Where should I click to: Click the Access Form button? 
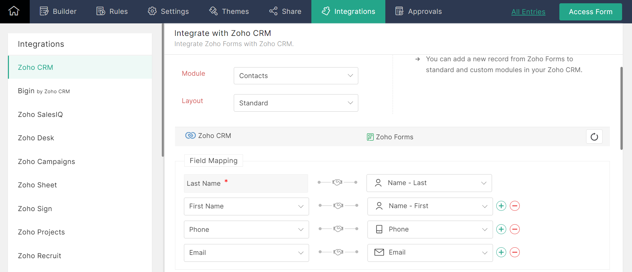[x=591, y=12]
